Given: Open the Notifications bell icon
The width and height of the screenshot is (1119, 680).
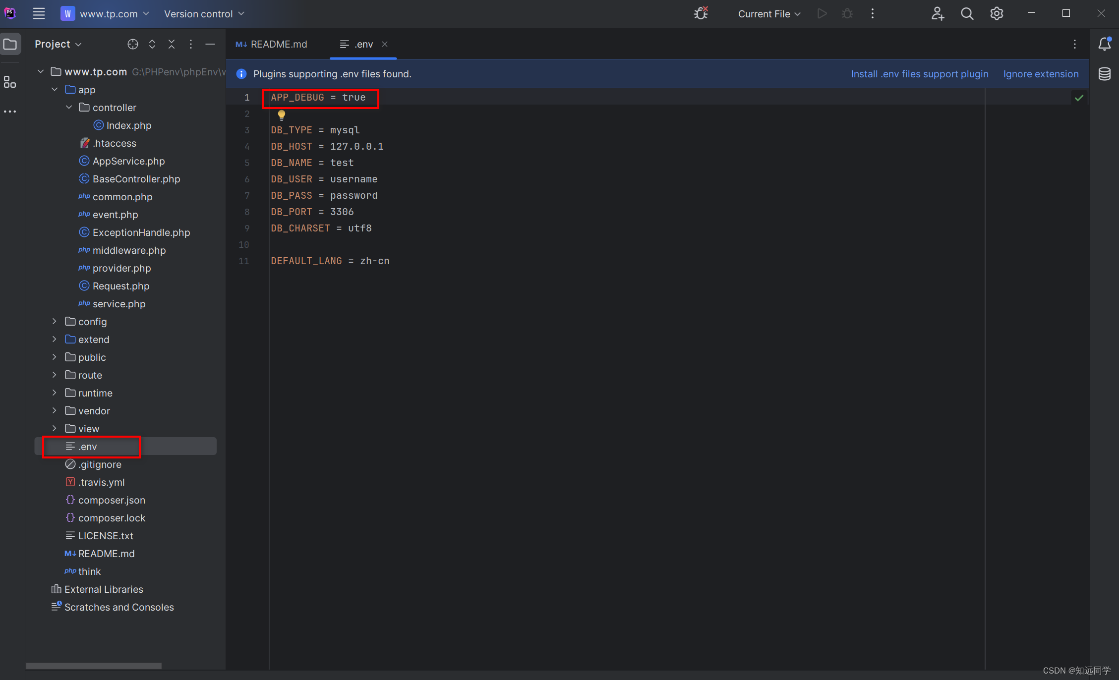Looking at the screenshot, I should point(1104,44).
